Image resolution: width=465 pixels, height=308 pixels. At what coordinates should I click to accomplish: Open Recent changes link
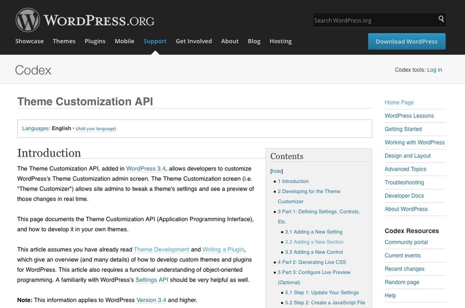(x=404, y=269)
